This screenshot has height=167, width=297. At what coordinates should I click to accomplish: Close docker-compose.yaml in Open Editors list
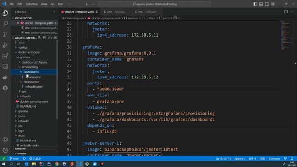(18, 23)
